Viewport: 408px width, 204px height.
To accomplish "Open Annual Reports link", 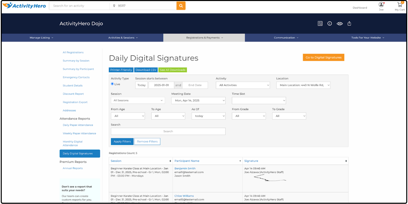I will (x=73, y=168).
